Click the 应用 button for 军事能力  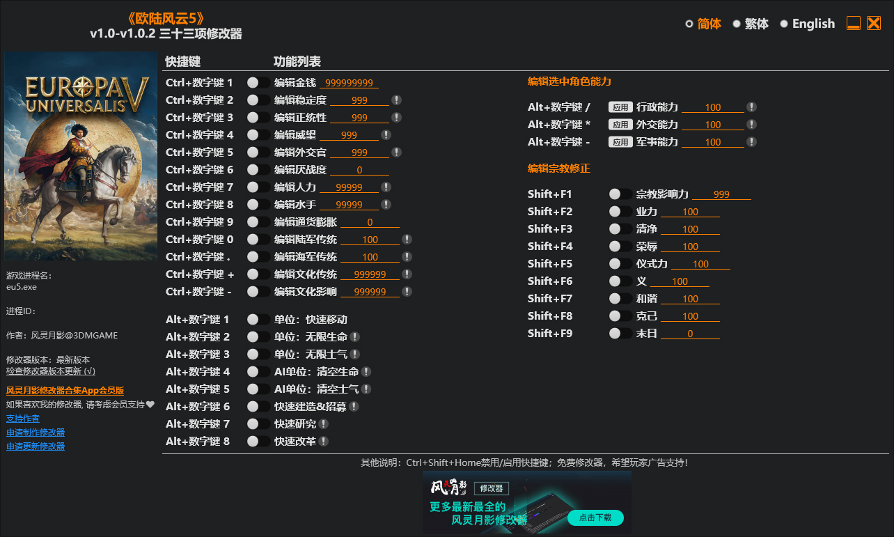(620, 141)
